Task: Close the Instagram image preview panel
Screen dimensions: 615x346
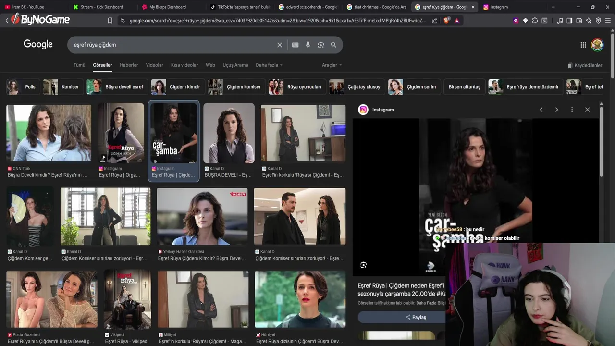Action: pyautogui.click(x=587, y=110)
